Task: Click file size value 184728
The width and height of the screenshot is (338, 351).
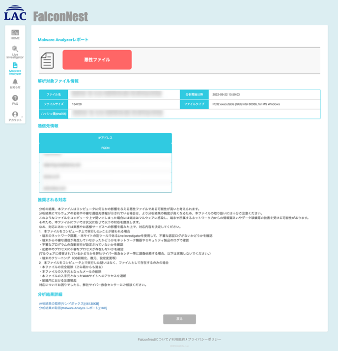Action: click(77, 104)
